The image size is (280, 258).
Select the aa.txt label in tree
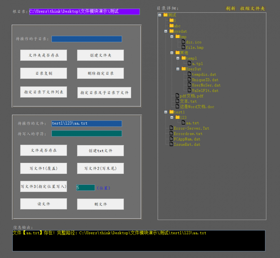pos(192,123)
